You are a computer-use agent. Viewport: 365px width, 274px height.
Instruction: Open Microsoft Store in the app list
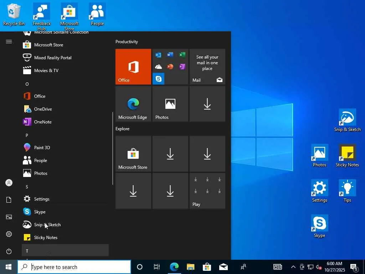65,45
